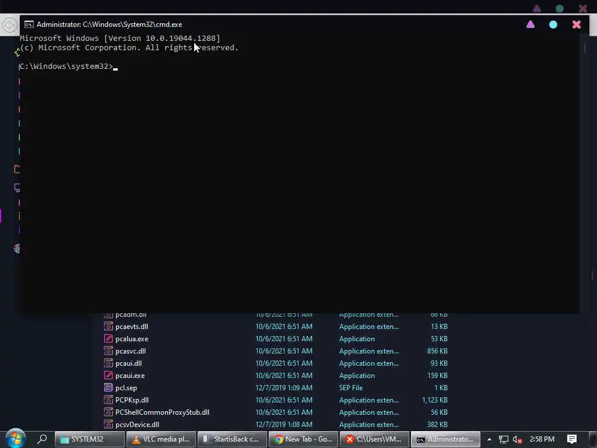Screen dimensions: 597x448
Task: Click pcl.sep date 12/7/2019 1:09 AM
Action: [284, 388]
